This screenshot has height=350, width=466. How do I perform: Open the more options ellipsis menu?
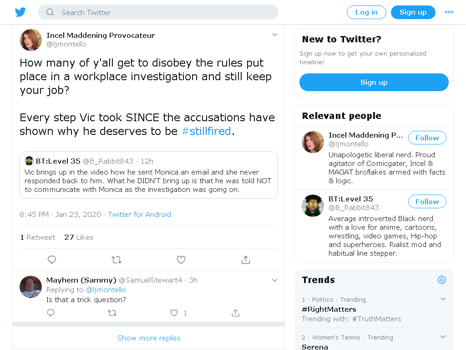tap(449, 12)
